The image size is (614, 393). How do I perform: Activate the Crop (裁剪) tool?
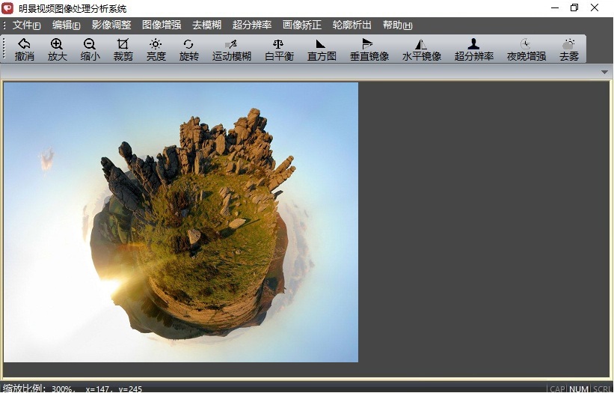coord(123,49)
